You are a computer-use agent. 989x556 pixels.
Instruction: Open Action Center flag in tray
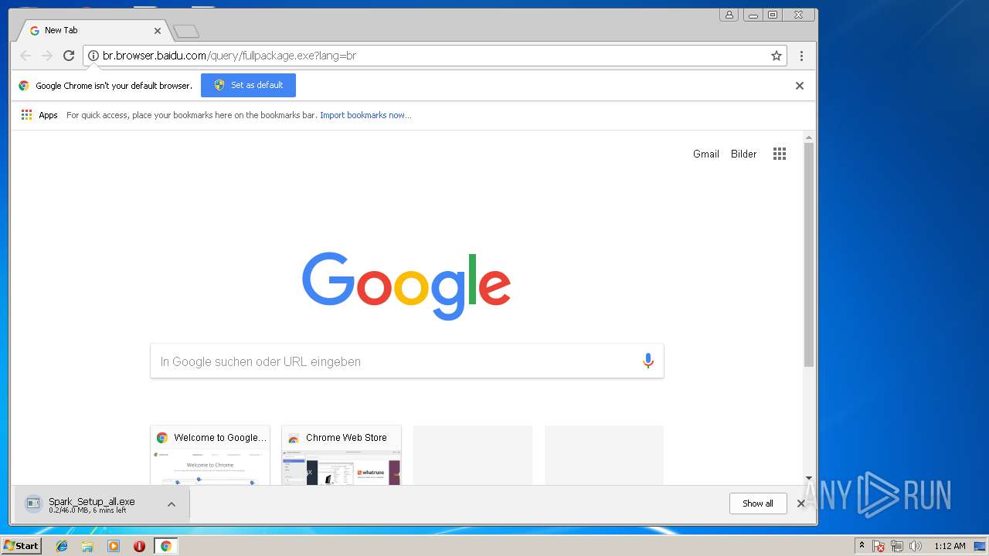[x=879, y=546]
